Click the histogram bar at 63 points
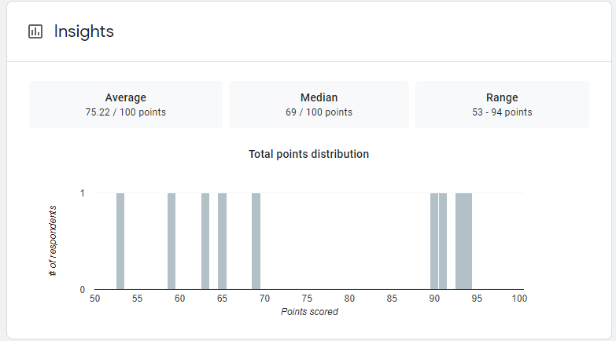Viewport: 616px width, 341px height. point(205,241)
